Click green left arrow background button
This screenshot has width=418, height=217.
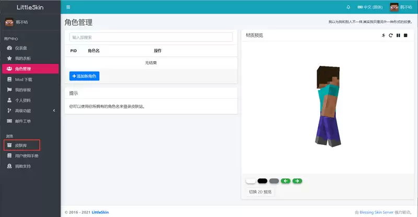(x=285, y=181)
